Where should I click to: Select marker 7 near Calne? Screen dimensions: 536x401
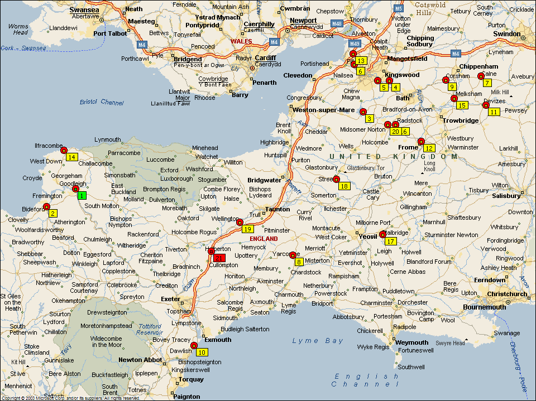pyautogui.click(x=487, y=83)
